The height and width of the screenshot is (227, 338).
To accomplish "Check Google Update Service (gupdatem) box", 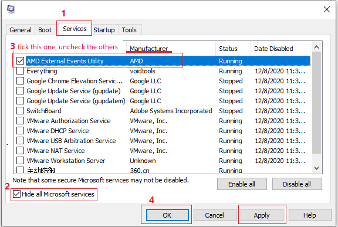I will pyautogui.click(x=21, y=100).
